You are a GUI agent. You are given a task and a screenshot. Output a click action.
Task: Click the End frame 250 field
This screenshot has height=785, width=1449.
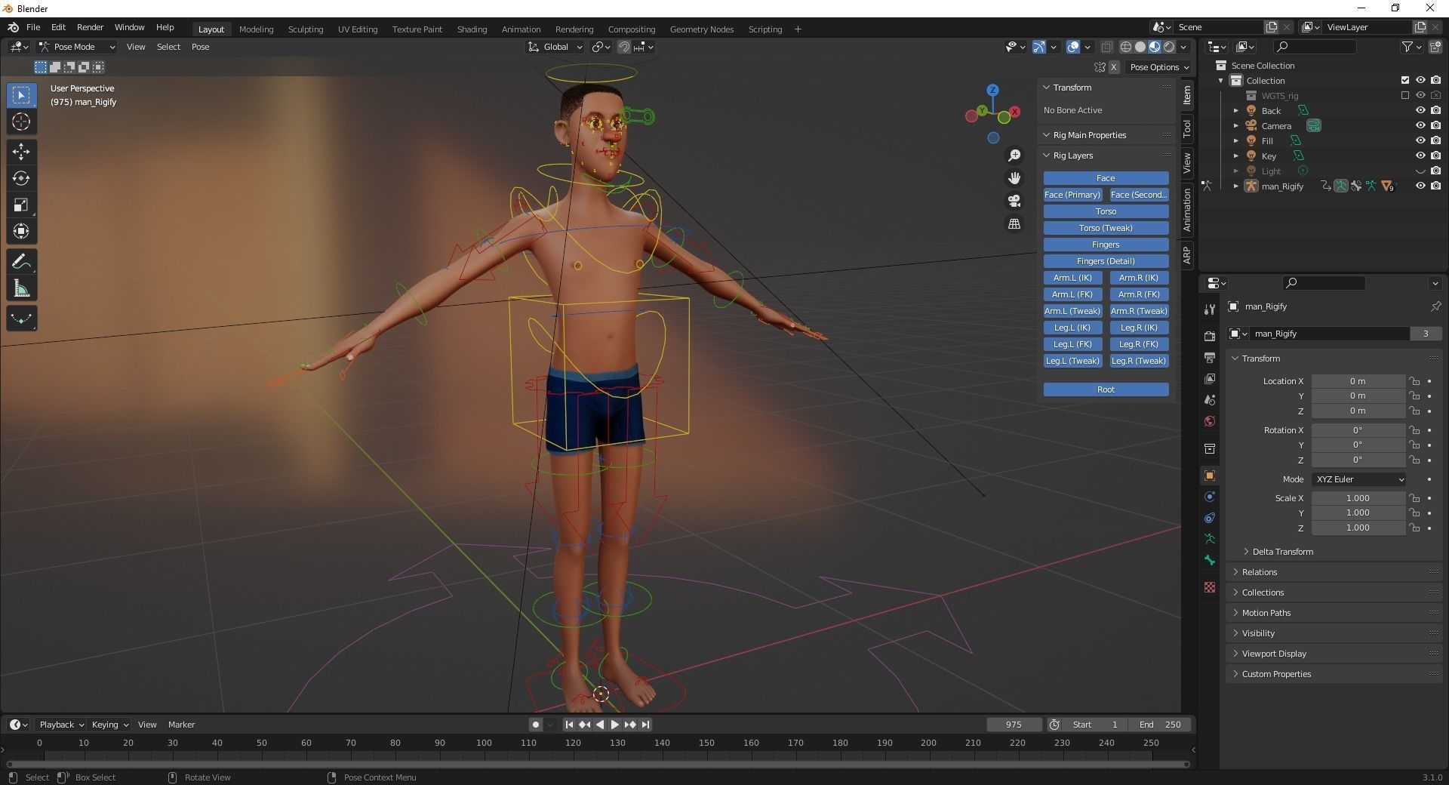[1161, 725]
